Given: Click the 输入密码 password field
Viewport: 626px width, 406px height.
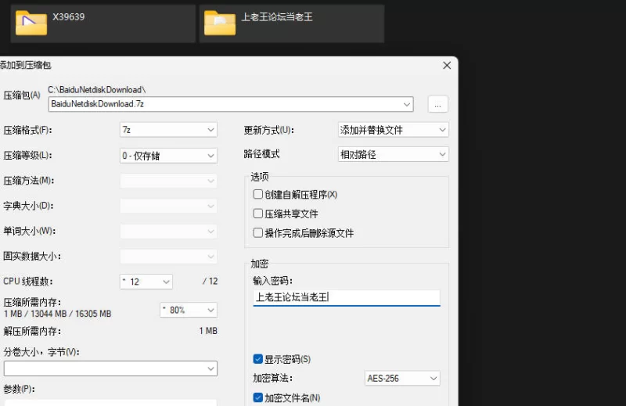Looking at the screenshot, I should tap(347, 297).
